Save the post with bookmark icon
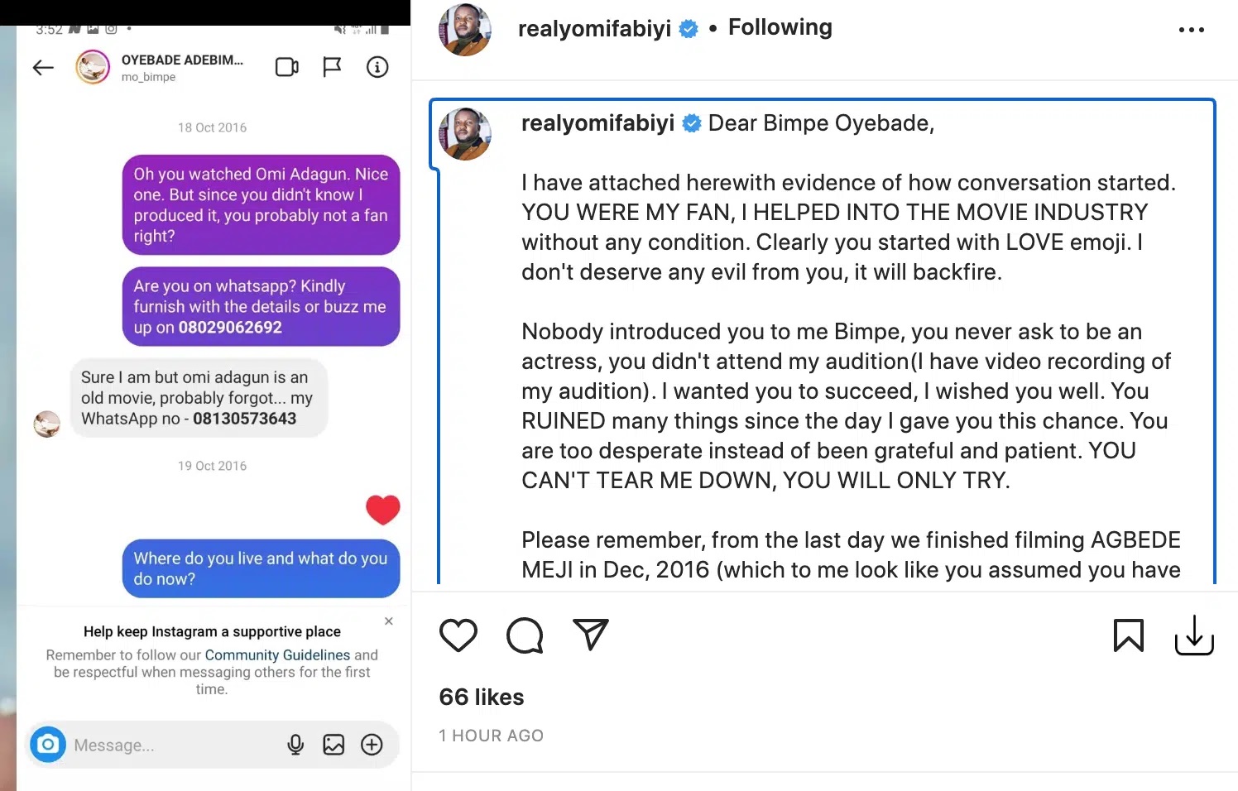 click(1129, 635)
